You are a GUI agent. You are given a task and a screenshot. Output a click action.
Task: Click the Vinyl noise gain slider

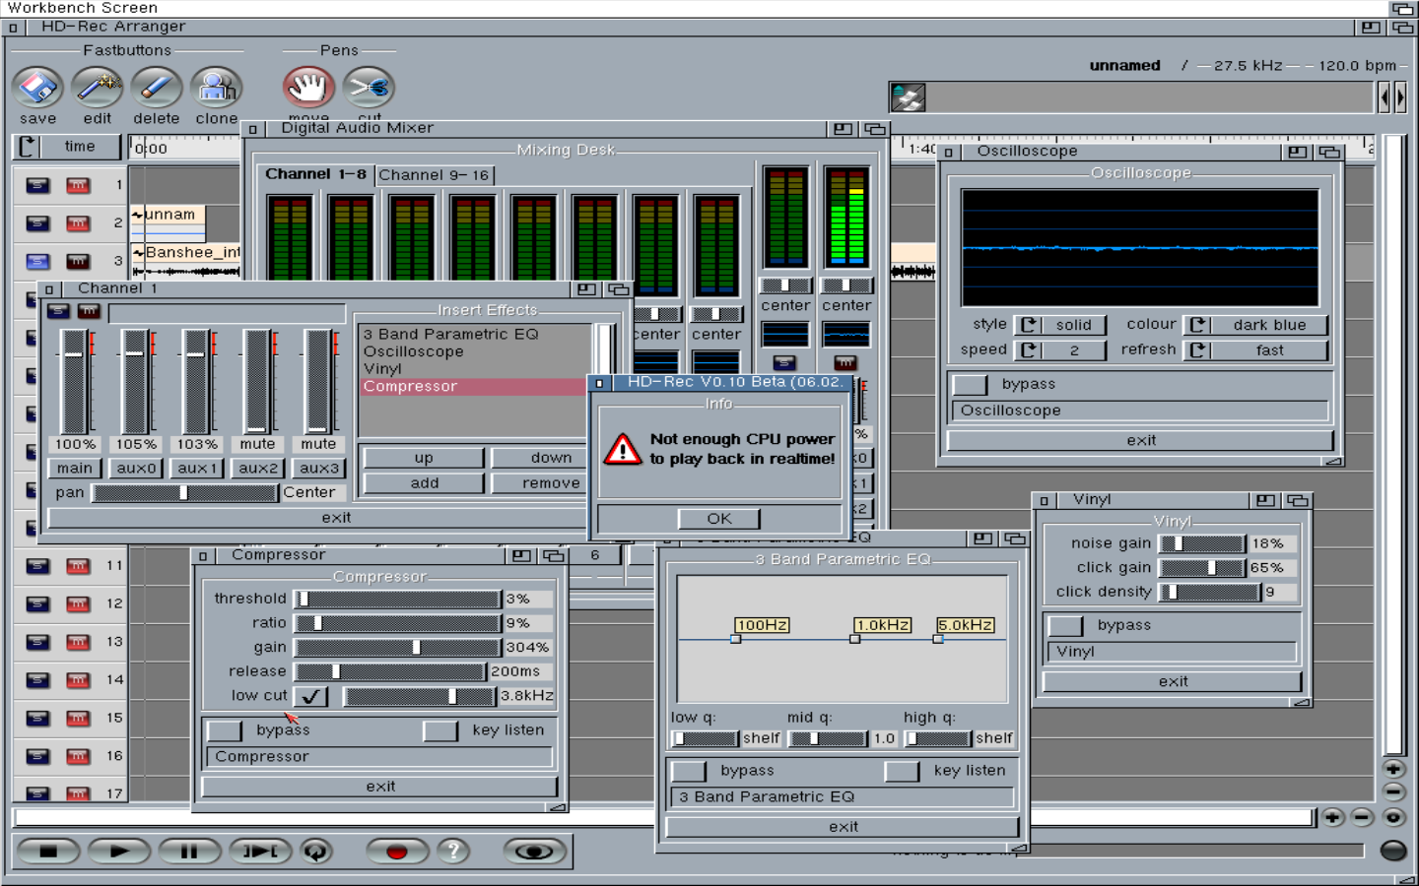point(1202,543)
